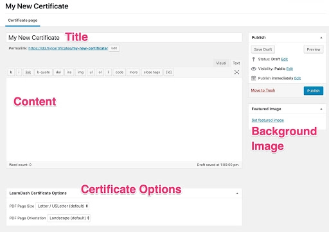Edit the Draft status
329x232 pixels.
[x=285, y=59]
